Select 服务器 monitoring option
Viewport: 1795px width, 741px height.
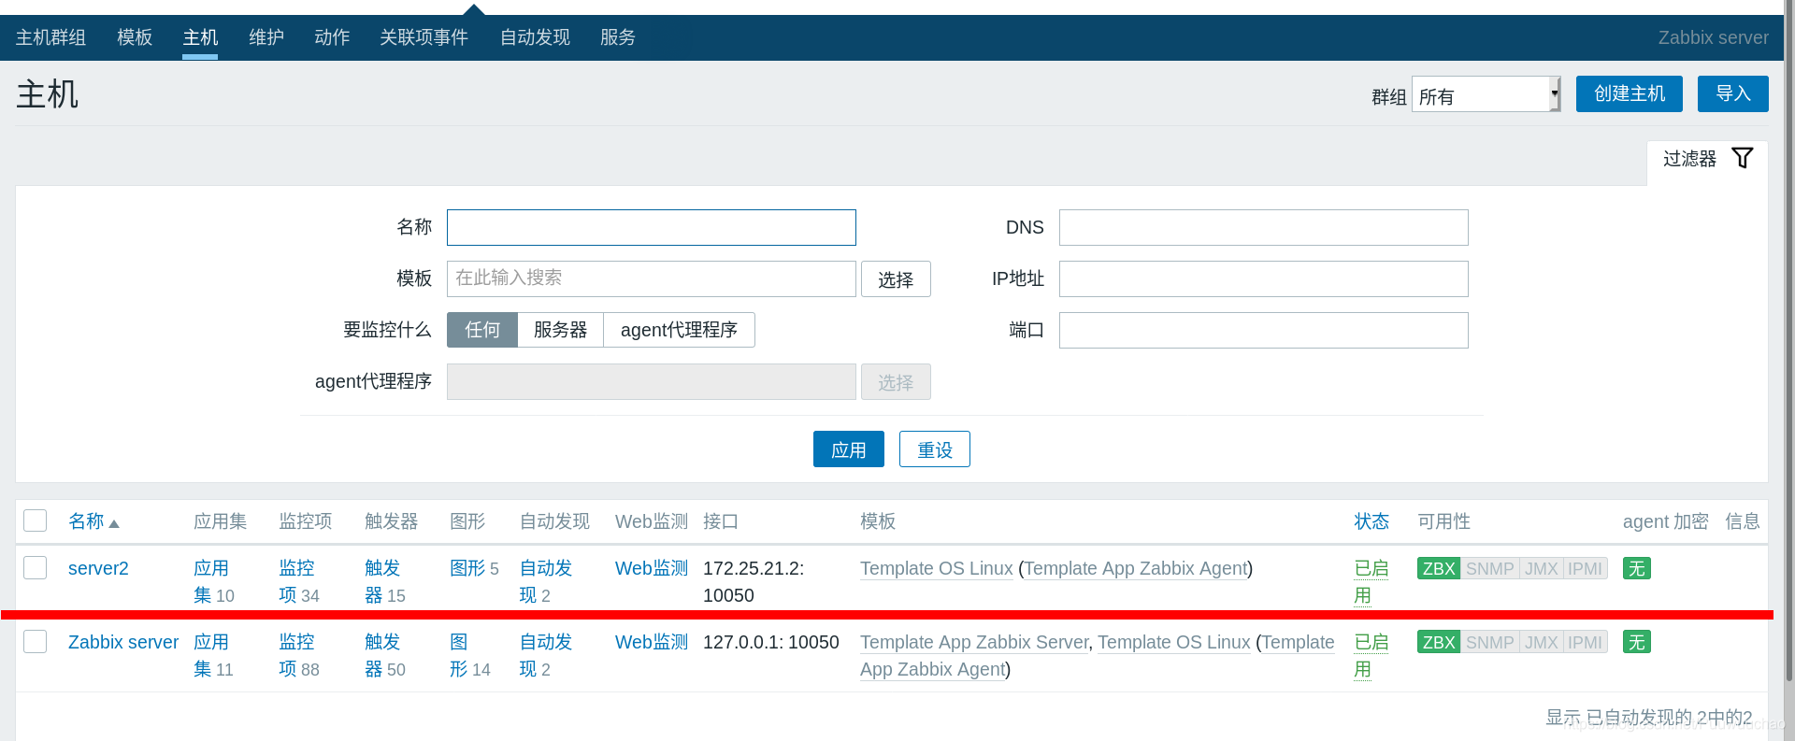pyautogui.click(x=560, y=330)
